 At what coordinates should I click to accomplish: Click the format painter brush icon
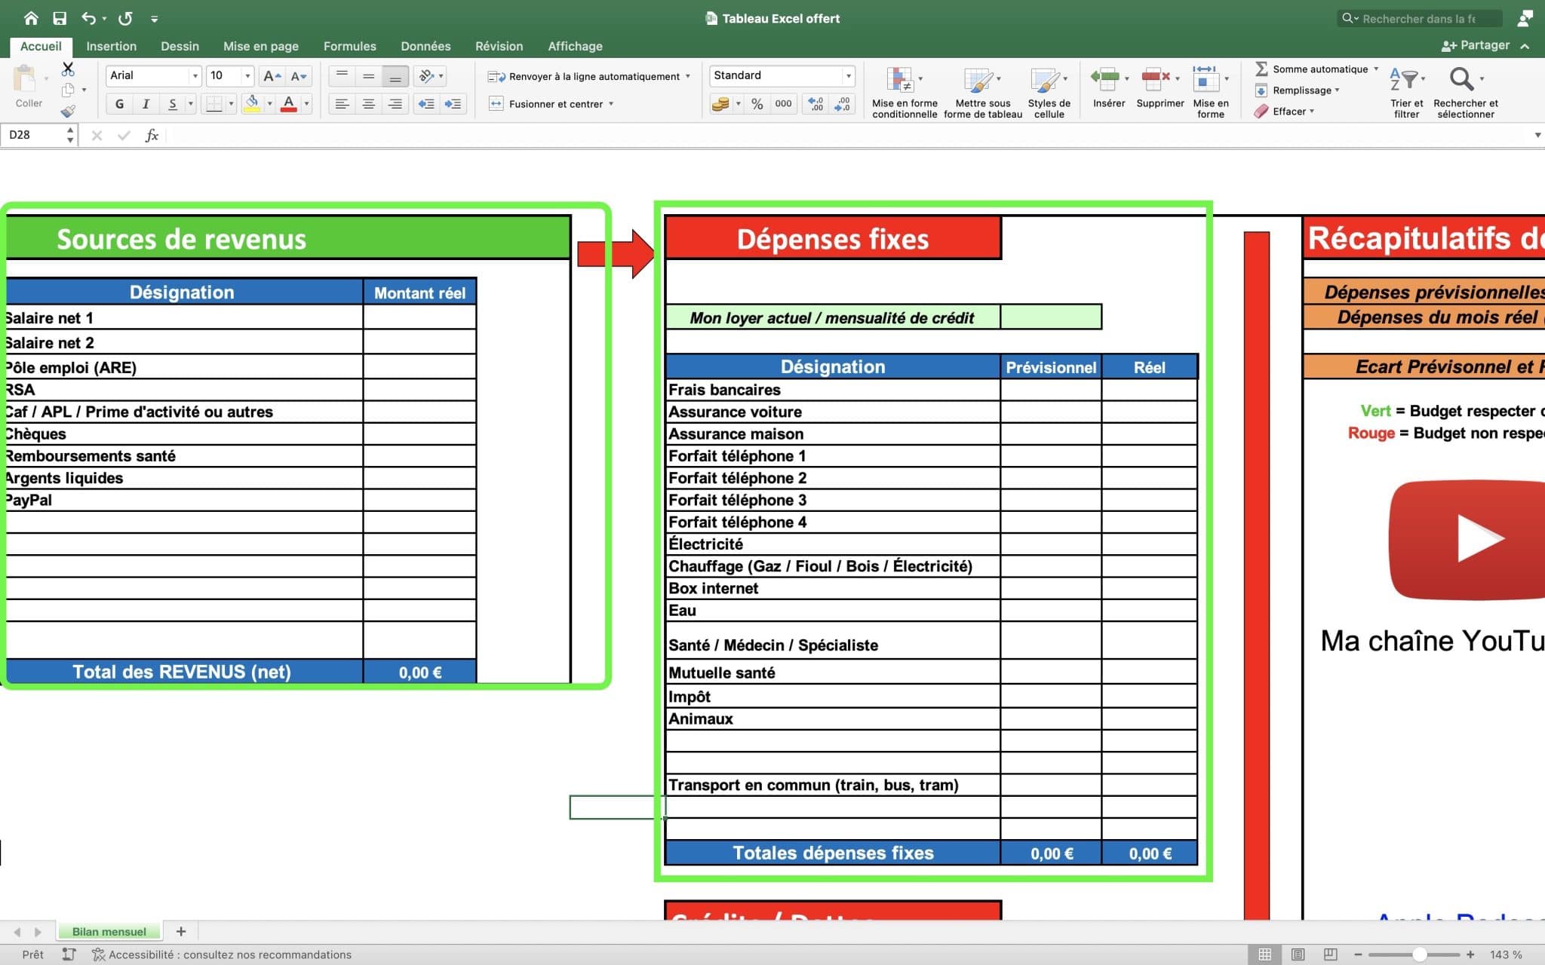[x=68, y=112]
